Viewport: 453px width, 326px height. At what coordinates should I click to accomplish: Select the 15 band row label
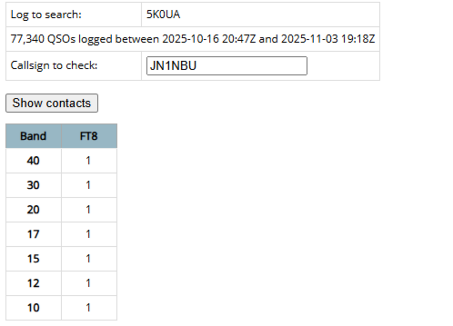click(x=33, y=259)
